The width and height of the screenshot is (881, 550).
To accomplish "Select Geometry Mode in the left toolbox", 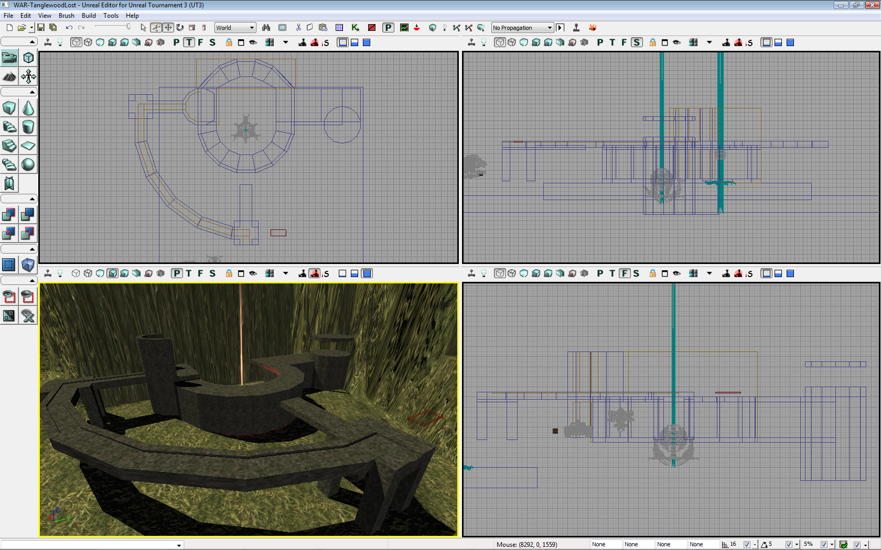I will tap(28, 58).
